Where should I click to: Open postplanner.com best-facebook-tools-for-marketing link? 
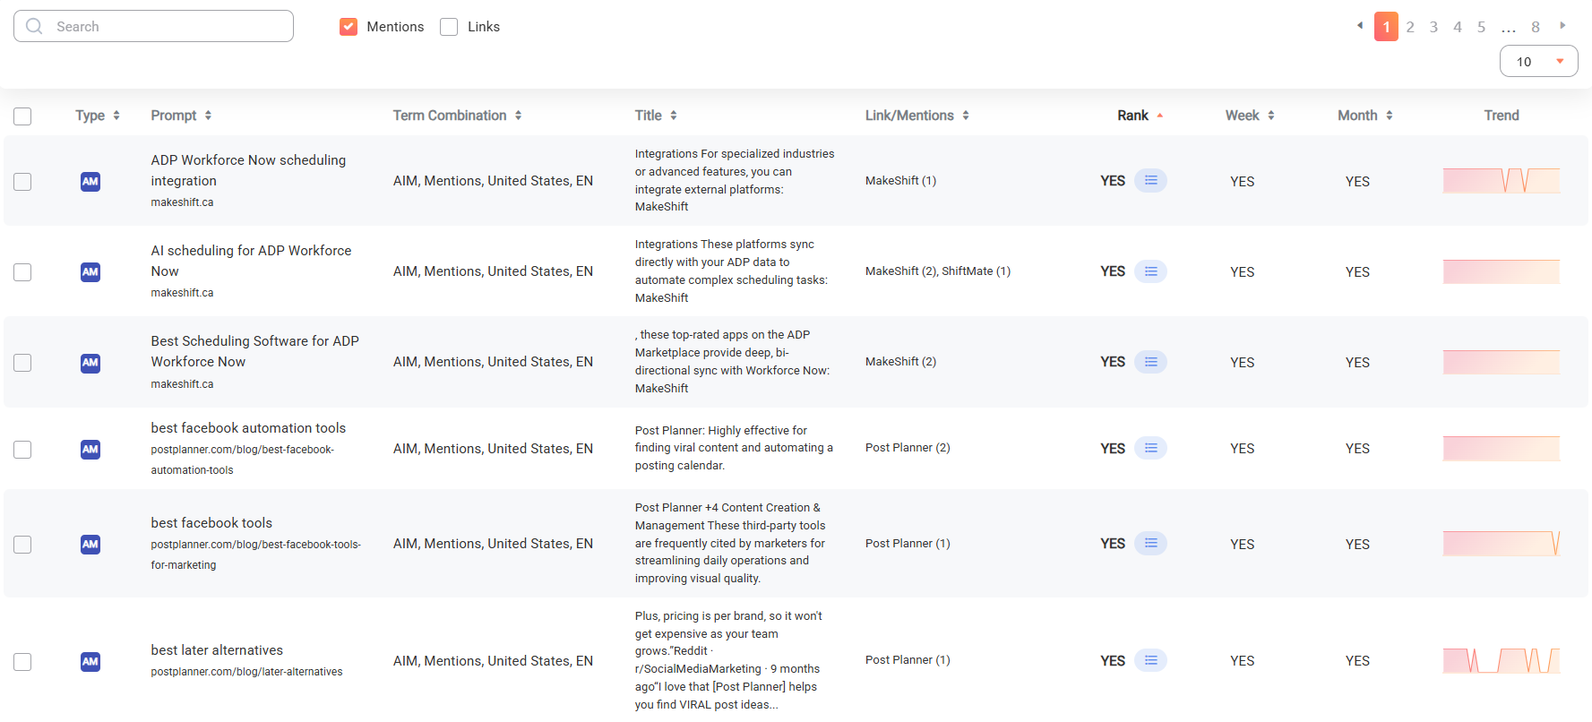pyautogui.click(x=255, y=554)
